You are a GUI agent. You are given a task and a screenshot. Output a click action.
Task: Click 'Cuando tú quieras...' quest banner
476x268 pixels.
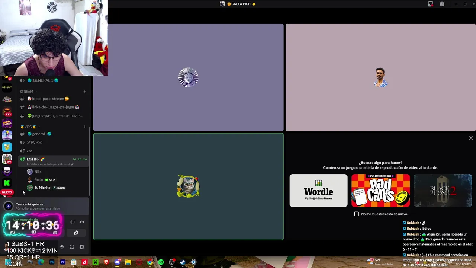[45, 206]
